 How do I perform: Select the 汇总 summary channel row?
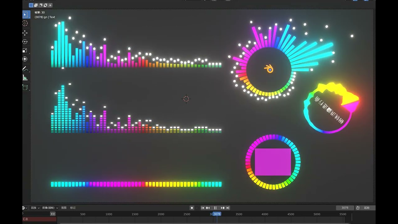[39, 219]
